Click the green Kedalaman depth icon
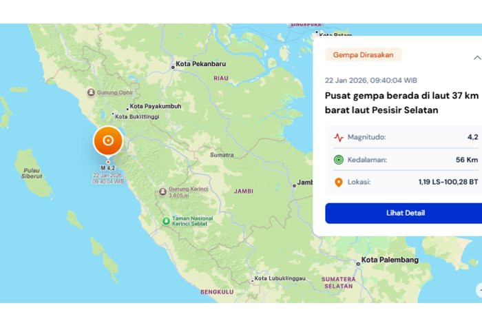Screen dimensions: 482x321 [x=338, y=160]
